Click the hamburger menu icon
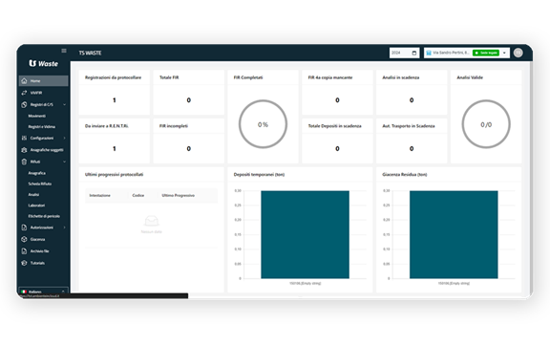Screen dimensions: 550x346 (64, 51)
